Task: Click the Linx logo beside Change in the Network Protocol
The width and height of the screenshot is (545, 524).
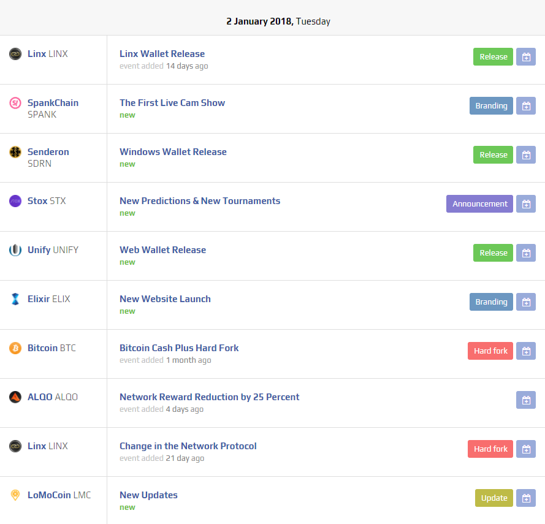Action: (15, 446)
